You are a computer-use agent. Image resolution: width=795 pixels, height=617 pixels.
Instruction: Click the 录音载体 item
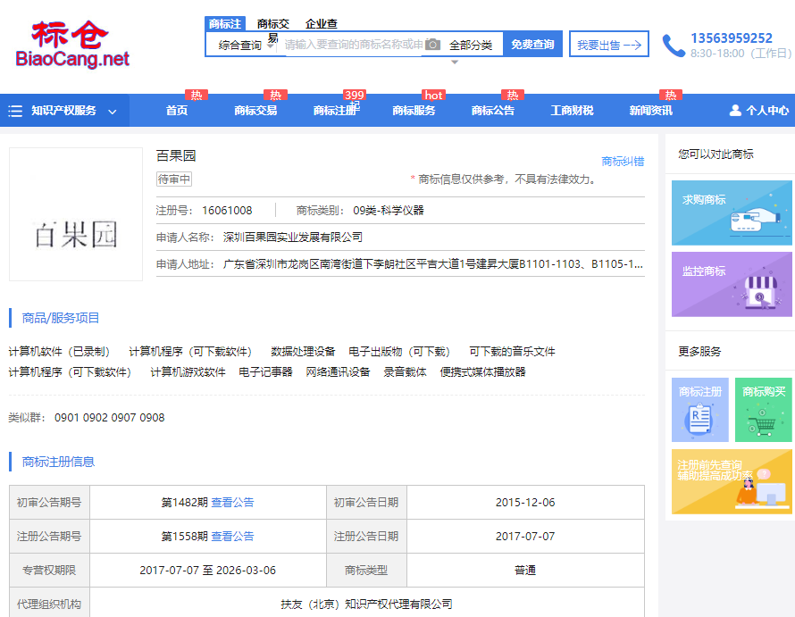[x=405, y=372]
